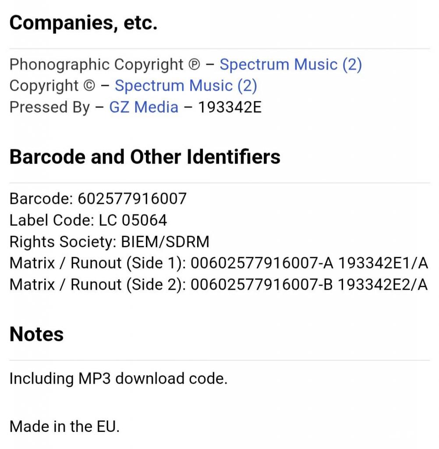Image resolution: width=439 pixels, height=449 pixels.
Task: Click the "Barcode and Other Identifiers" heading
Action: click(145, 157)
